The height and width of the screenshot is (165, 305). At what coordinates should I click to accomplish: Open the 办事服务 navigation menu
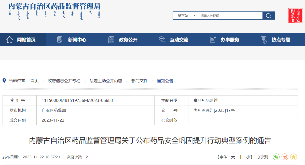coord(230,40)
